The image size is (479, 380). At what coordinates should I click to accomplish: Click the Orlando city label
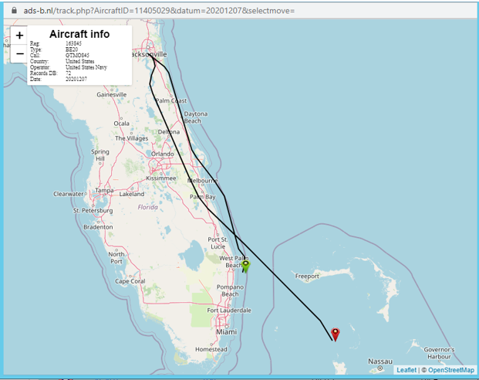163,154
